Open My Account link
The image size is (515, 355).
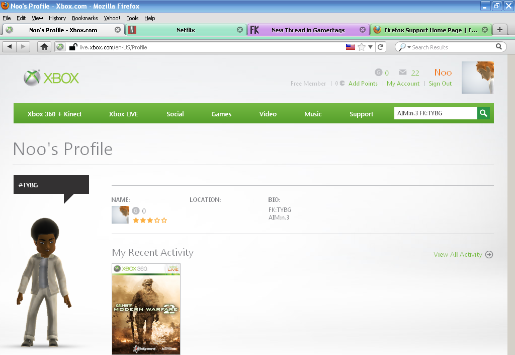point(403,84)
